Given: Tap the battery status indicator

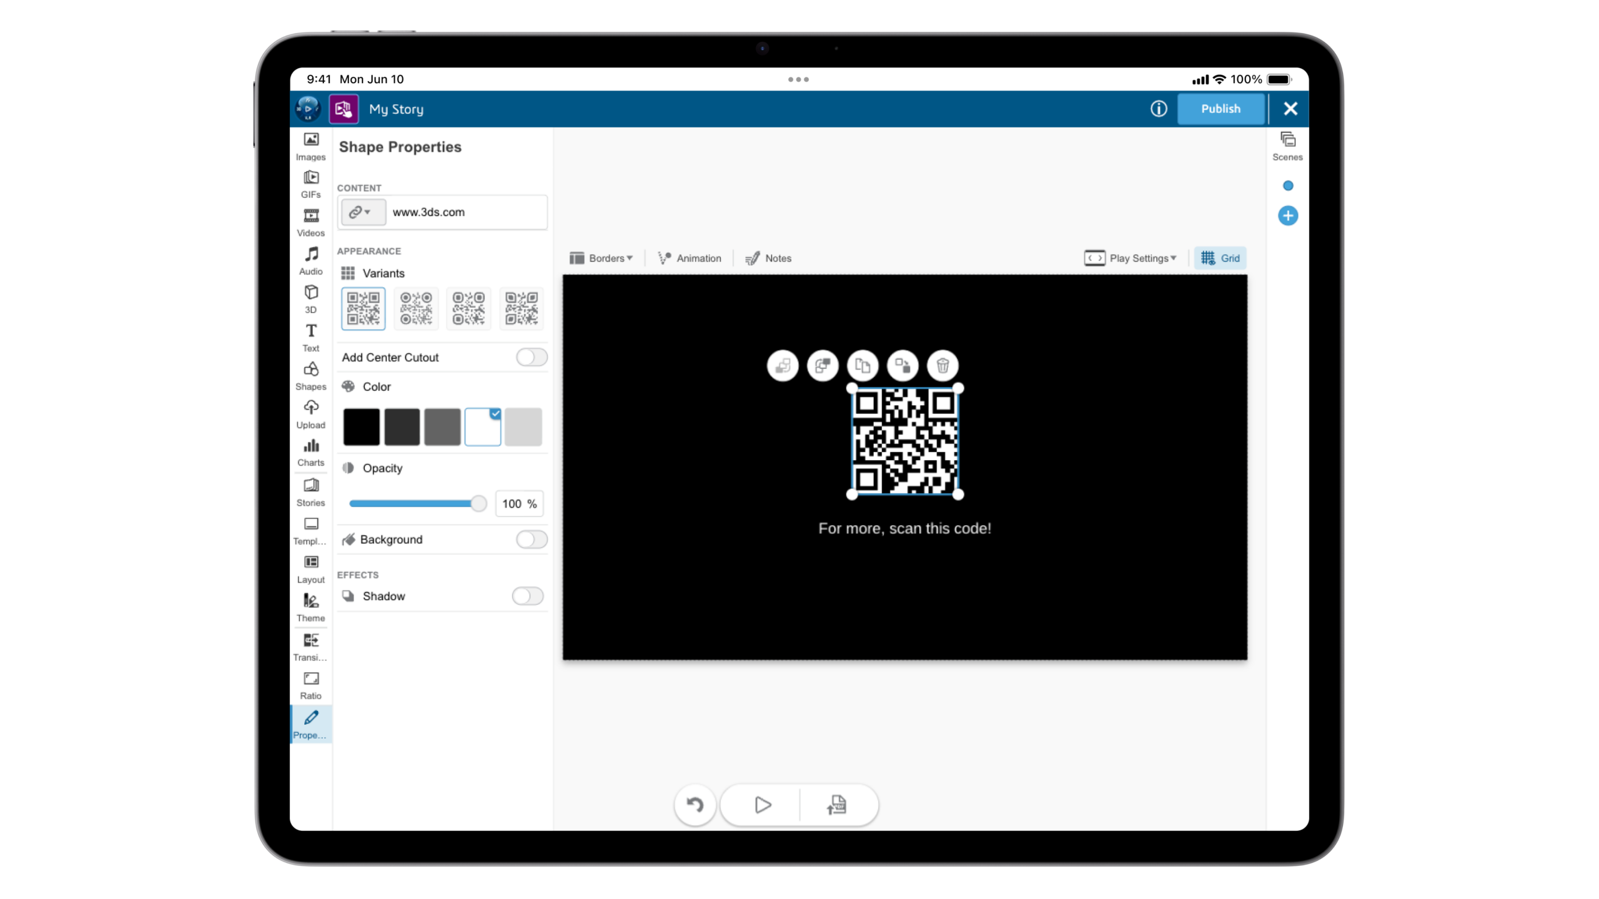Looking at the screenshot, I should tap(1279, 79).
